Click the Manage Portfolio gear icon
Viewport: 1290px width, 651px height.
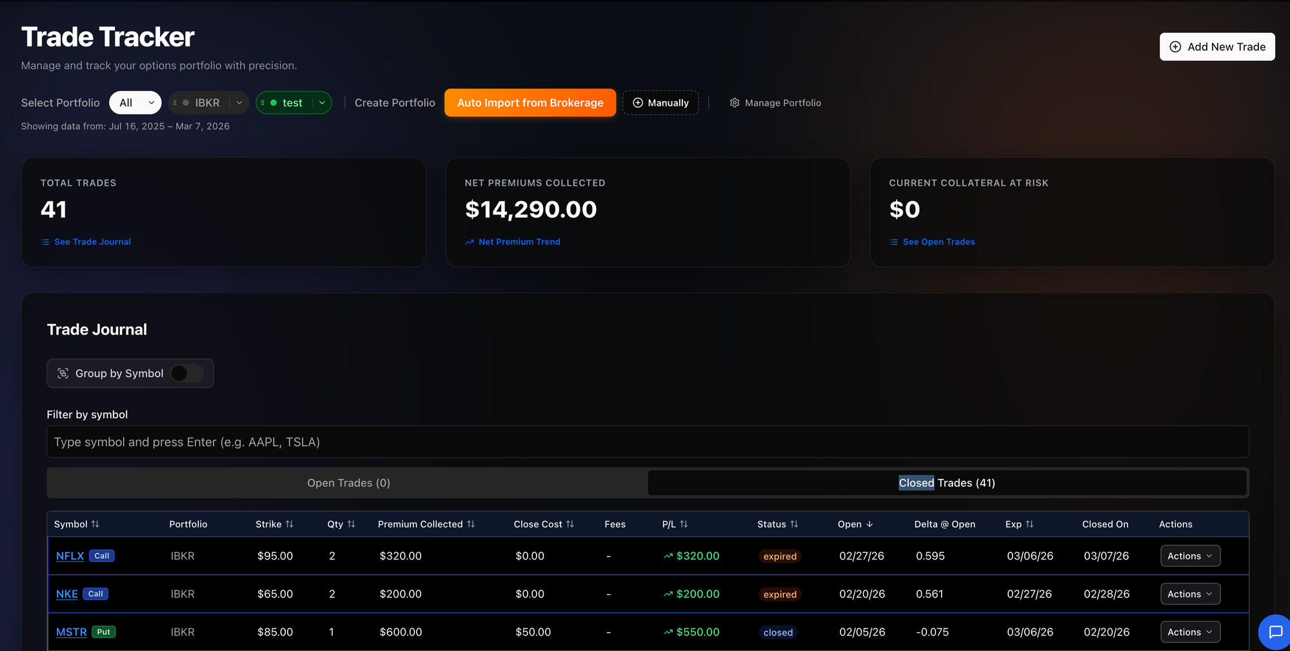click(735, 103)
